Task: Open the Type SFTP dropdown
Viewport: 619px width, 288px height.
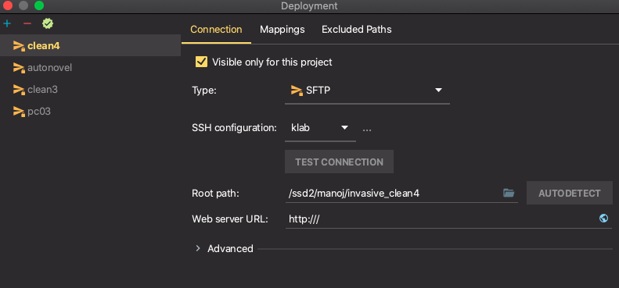Action: click(367, 91)
